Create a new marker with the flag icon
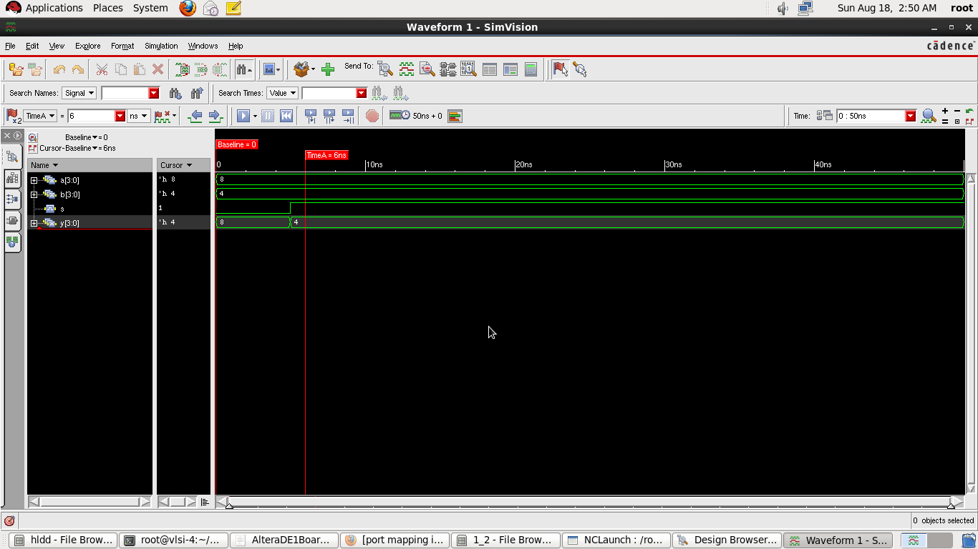 (x=561, y=69)
